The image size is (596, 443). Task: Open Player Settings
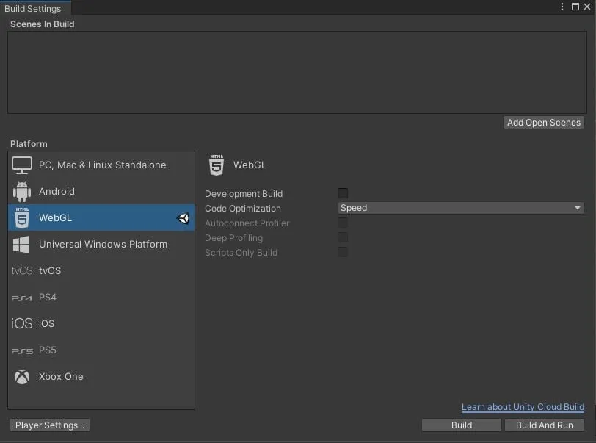[x=50, y=425]
